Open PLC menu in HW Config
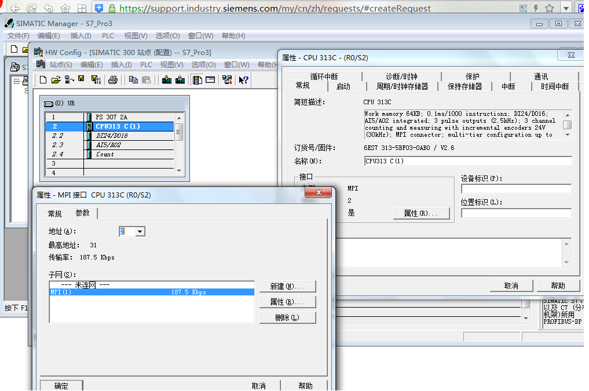589x391 pixels. coord(146,65)
